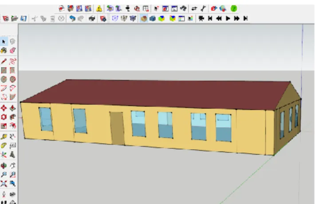Choose the Make Component tool
The height and width of the screenshot is (204, 315).
tap(12, 42)
